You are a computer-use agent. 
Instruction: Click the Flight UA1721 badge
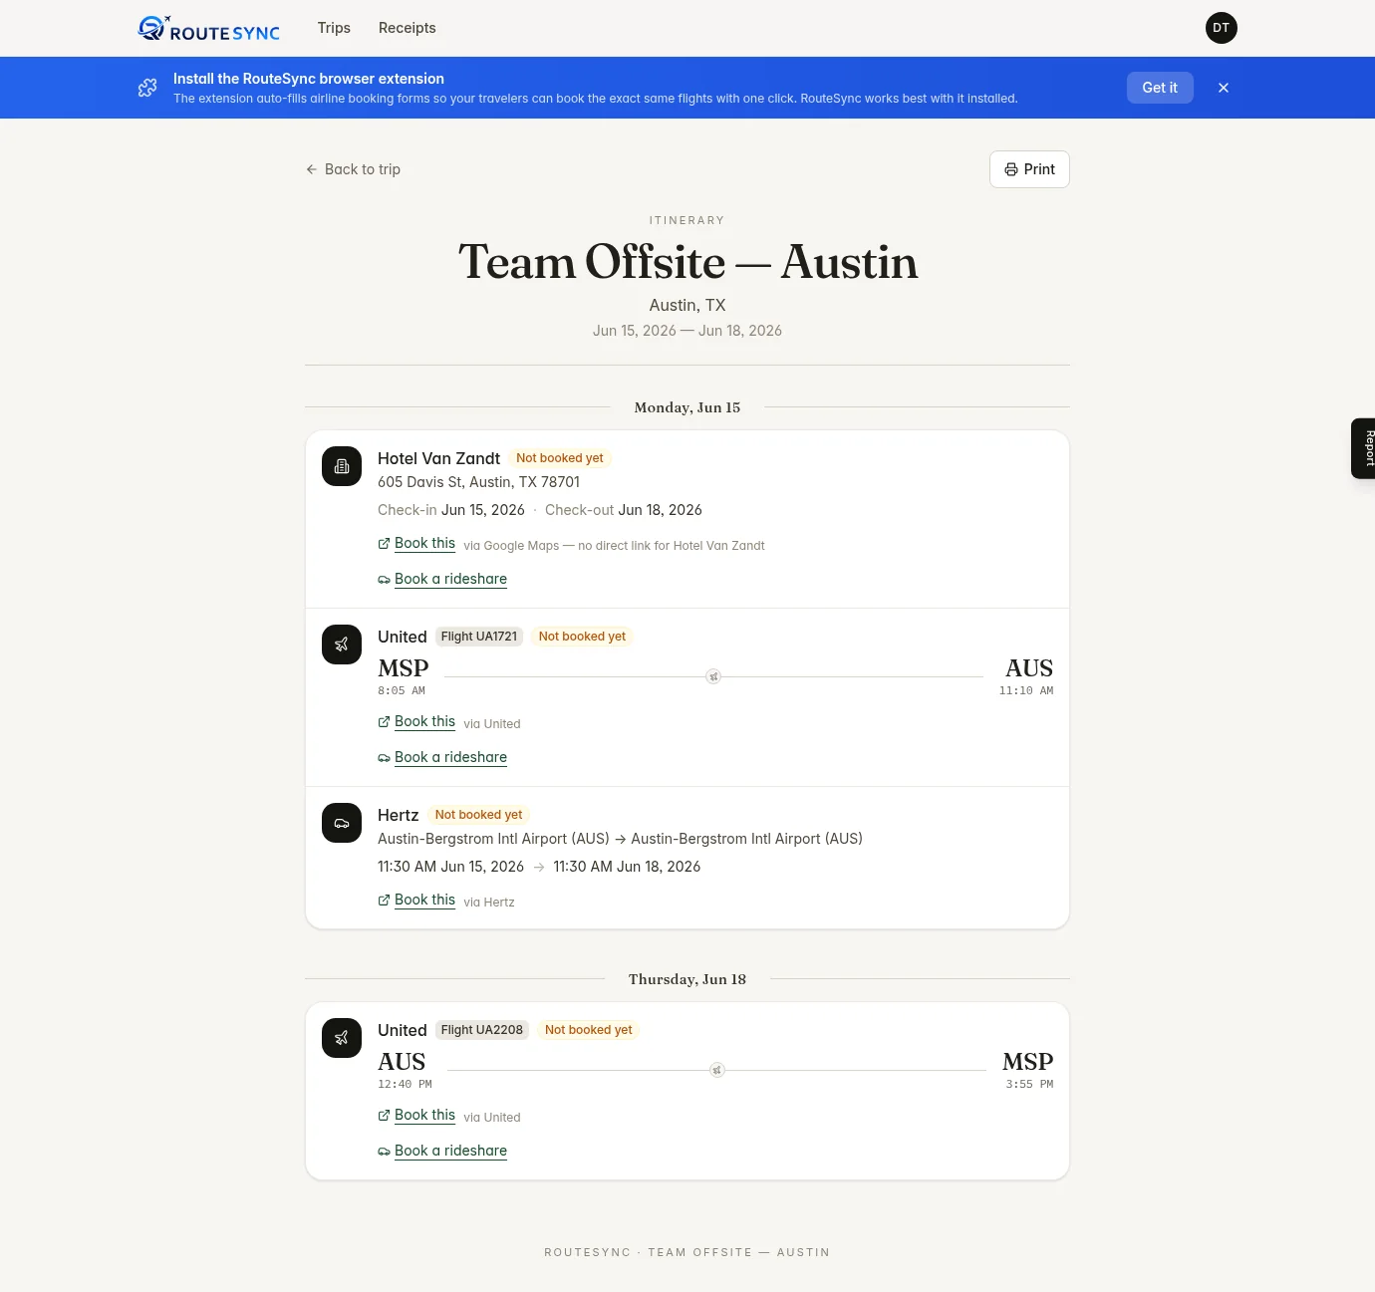tap(479, 637)
